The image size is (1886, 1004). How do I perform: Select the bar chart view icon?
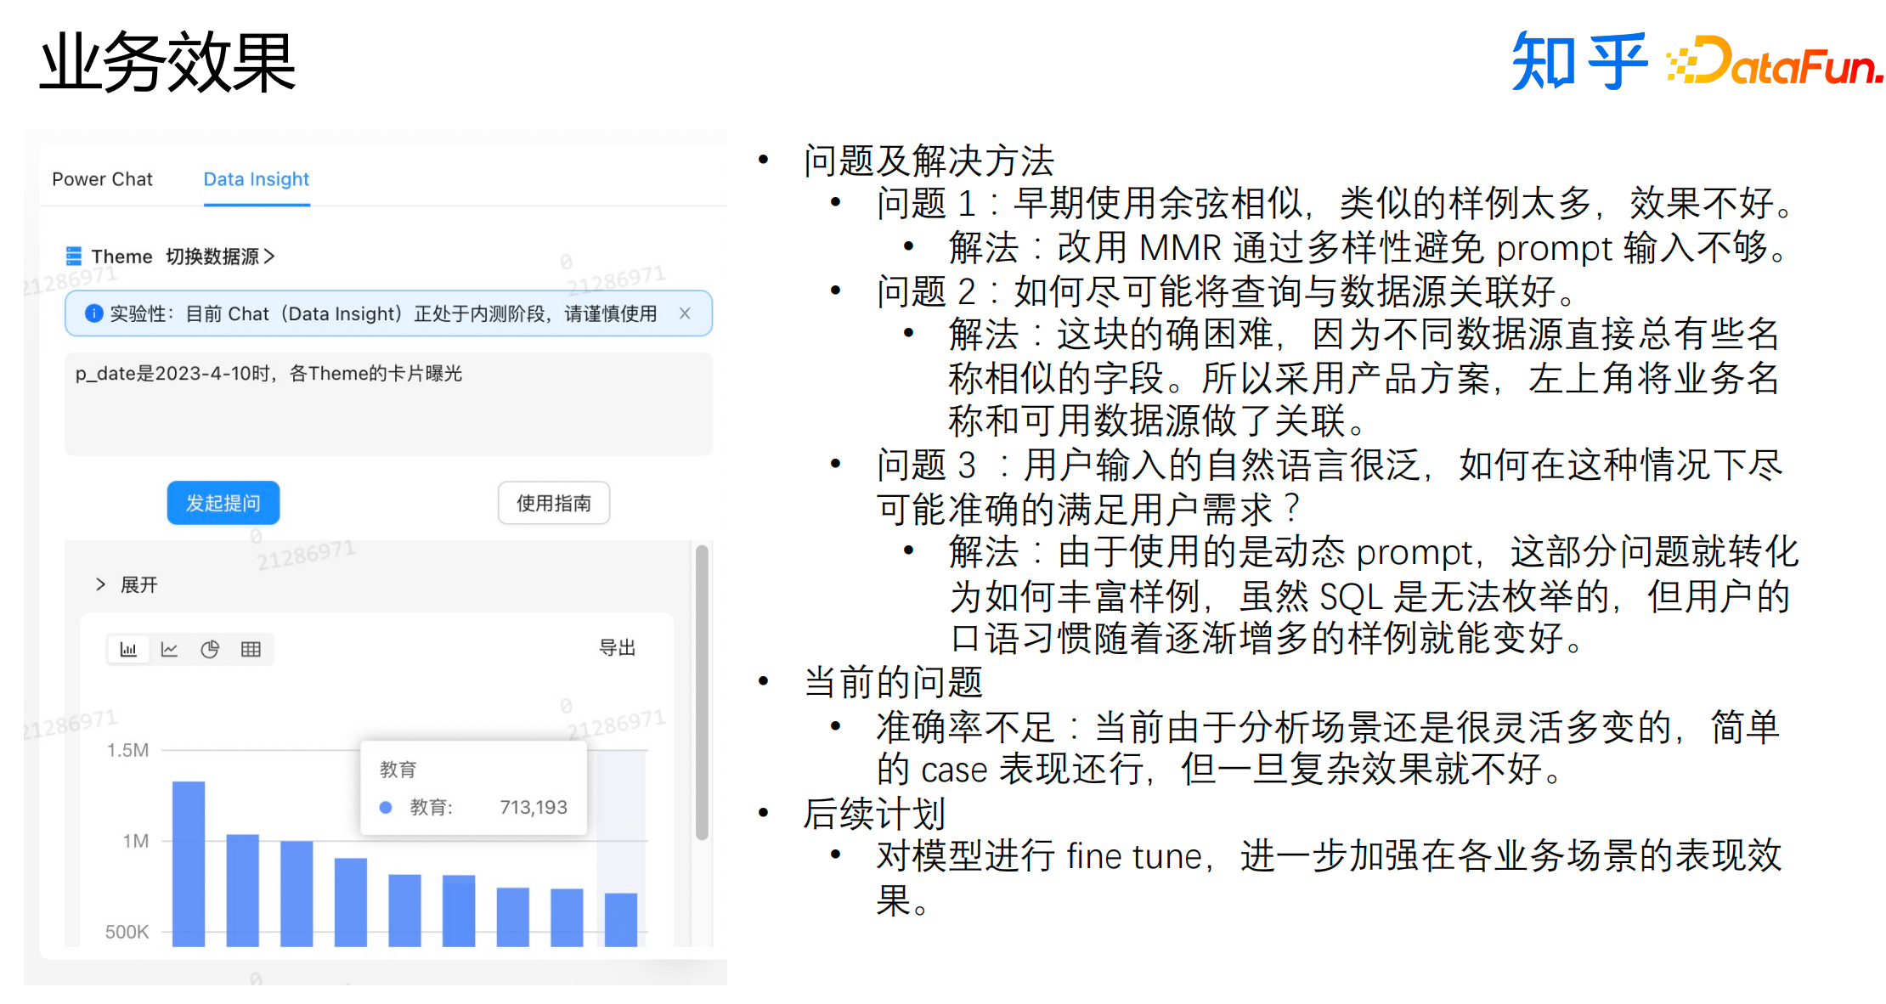[128, 650]
